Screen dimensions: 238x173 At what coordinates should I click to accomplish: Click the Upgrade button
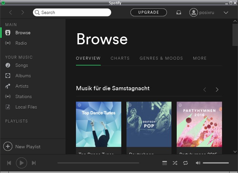(149, 12)
